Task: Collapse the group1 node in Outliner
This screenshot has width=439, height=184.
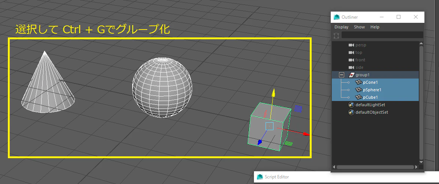Action: tap(341, 75)
